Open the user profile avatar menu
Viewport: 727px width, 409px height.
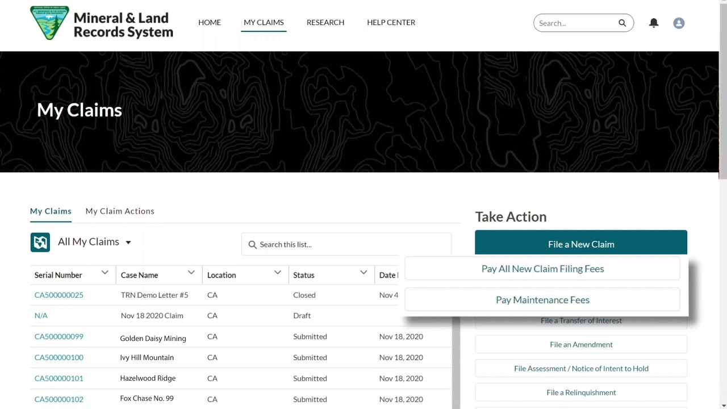(x=679, y=23)
